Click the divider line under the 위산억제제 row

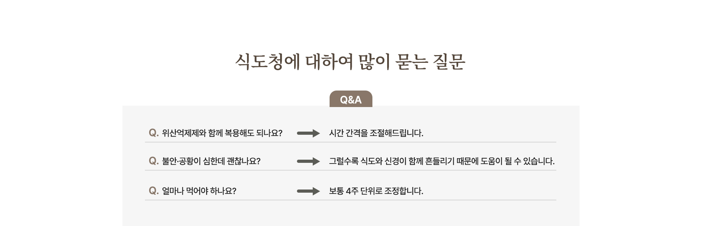coord(350,142)
